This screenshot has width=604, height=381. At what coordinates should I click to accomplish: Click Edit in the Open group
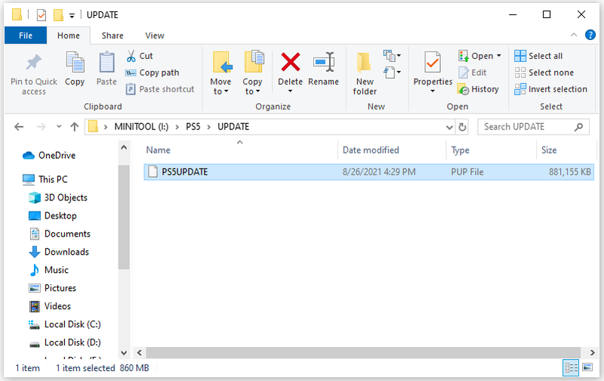point(473,73)
